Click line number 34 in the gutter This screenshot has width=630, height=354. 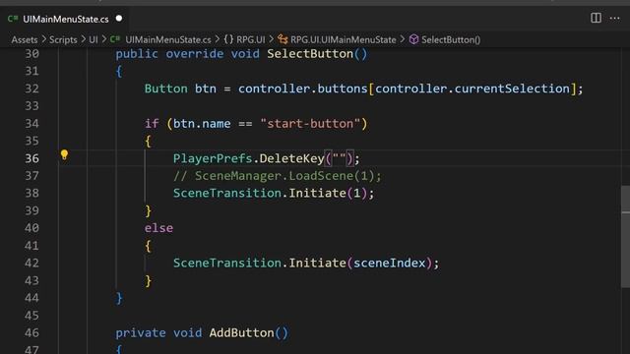[32, 123]
